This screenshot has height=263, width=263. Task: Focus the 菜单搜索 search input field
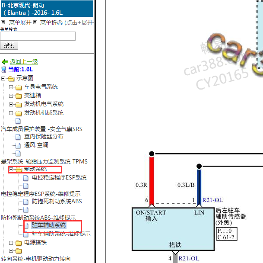pyautogui.click(x=38, y=36)
